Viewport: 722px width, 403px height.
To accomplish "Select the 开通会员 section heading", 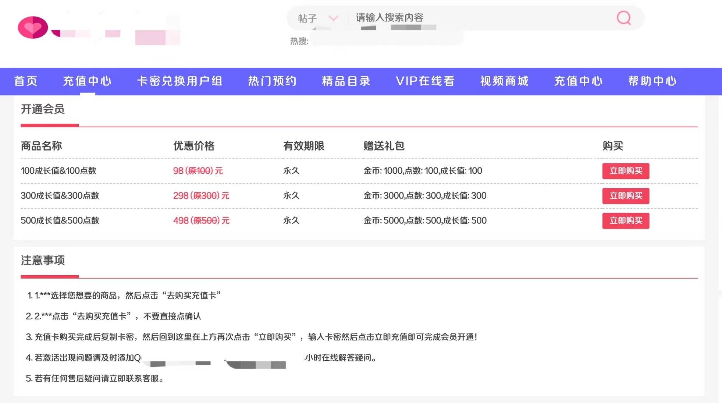I will [x=43, y=109].
